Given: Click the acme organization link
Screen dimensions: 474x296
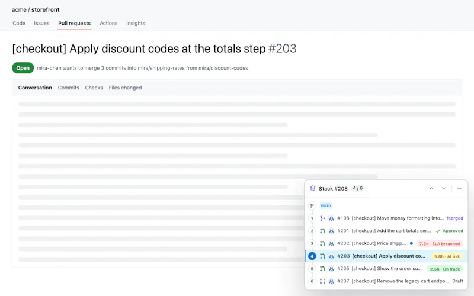Looking at the screenshot, I should 19,9.
